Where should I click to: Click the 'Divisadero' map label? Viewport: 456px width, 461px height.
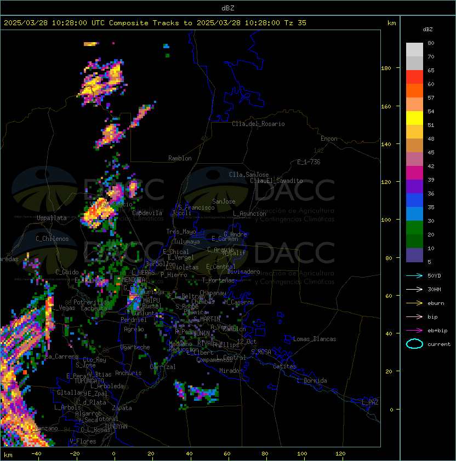click(x=243, y=272)
